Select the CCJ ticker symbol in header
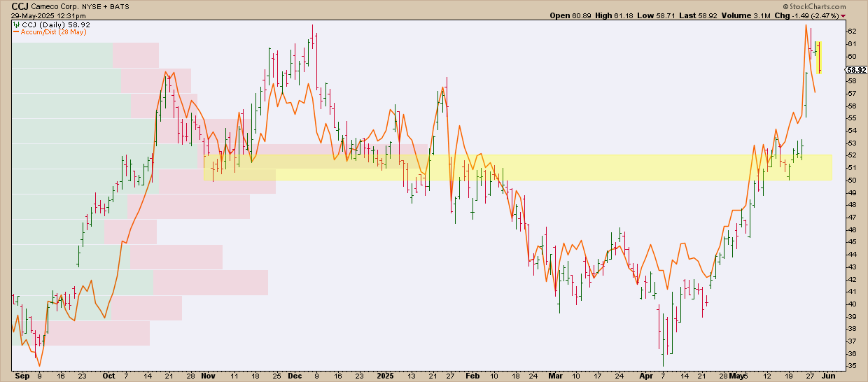The image size is (868, 382). [19, 5]
